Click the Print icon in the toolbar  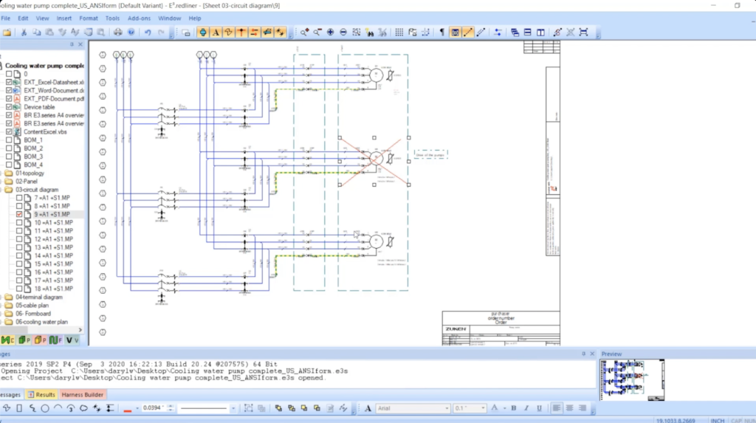pyautogui.click(x=118, y=32)
